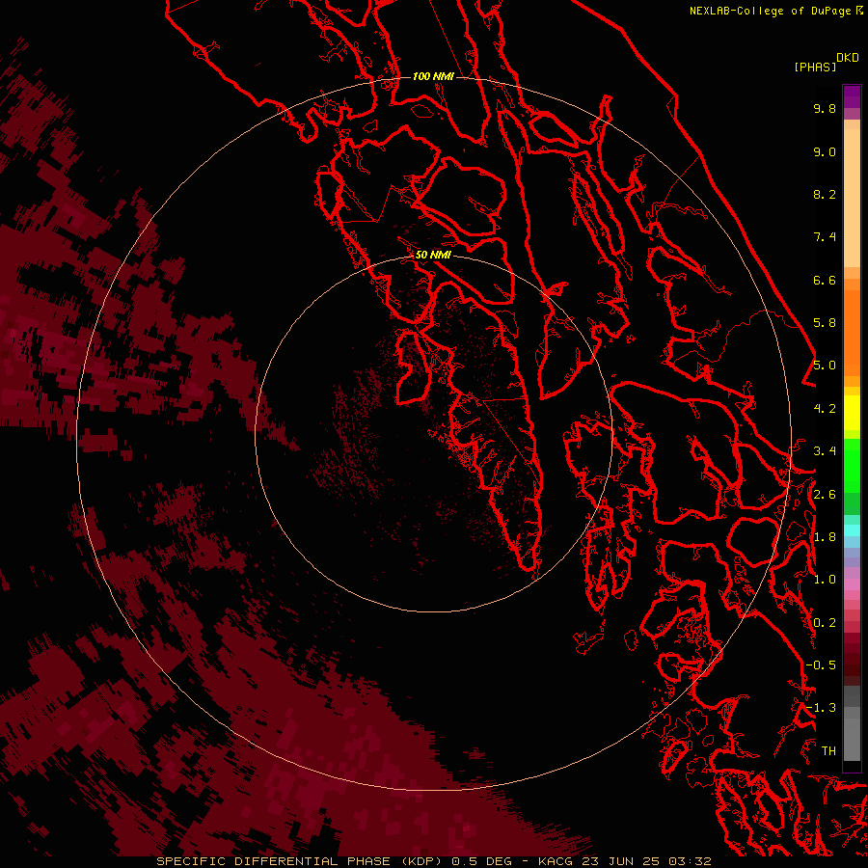Click the -1.3 color scale value
This screenshot has width=868, height=868.
822,708
